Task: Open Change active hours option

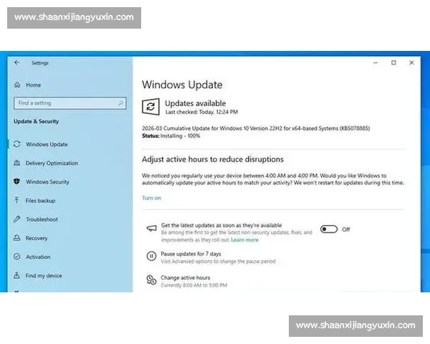Action: pos(186,277)
